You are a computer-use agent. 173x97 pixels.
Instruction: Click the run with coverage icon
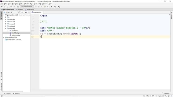[42, 7]
